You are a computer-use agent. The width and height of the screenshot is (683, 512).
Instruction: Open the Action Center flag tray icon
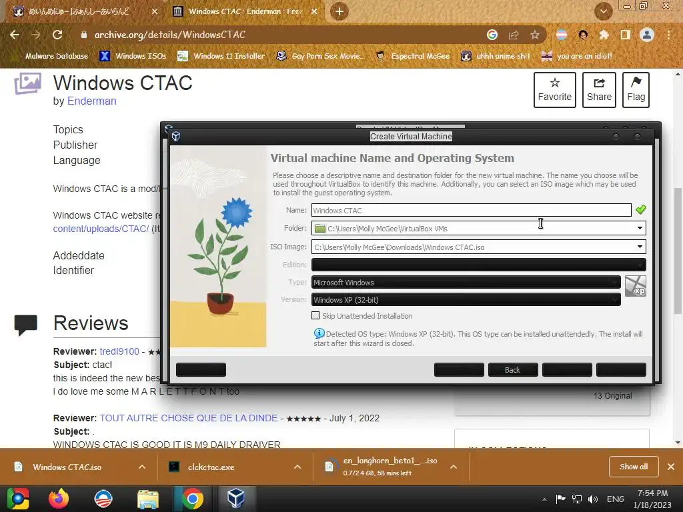click(560, 499)
